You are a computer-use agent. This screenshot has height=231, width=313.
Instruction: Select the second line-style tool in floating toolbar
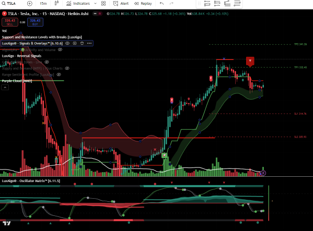(217, 3)
